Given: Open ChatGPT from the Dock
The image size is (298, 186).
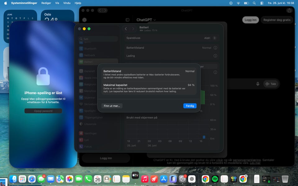Looking at the screenshot, I should click(192, 179).
